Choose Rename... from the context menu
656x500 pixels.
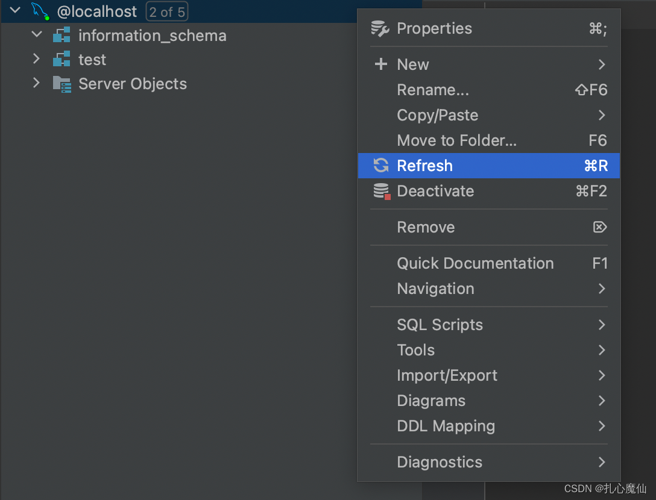(433, 90)
